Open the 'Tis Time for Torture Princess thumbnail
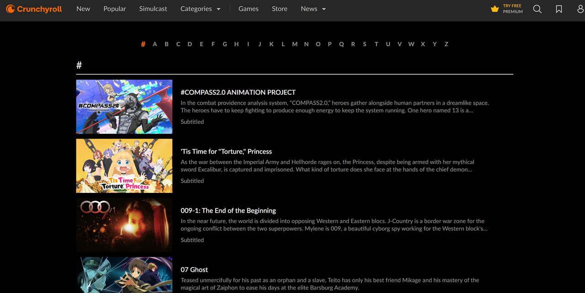 pyautogui.click(x=124, y=166)
